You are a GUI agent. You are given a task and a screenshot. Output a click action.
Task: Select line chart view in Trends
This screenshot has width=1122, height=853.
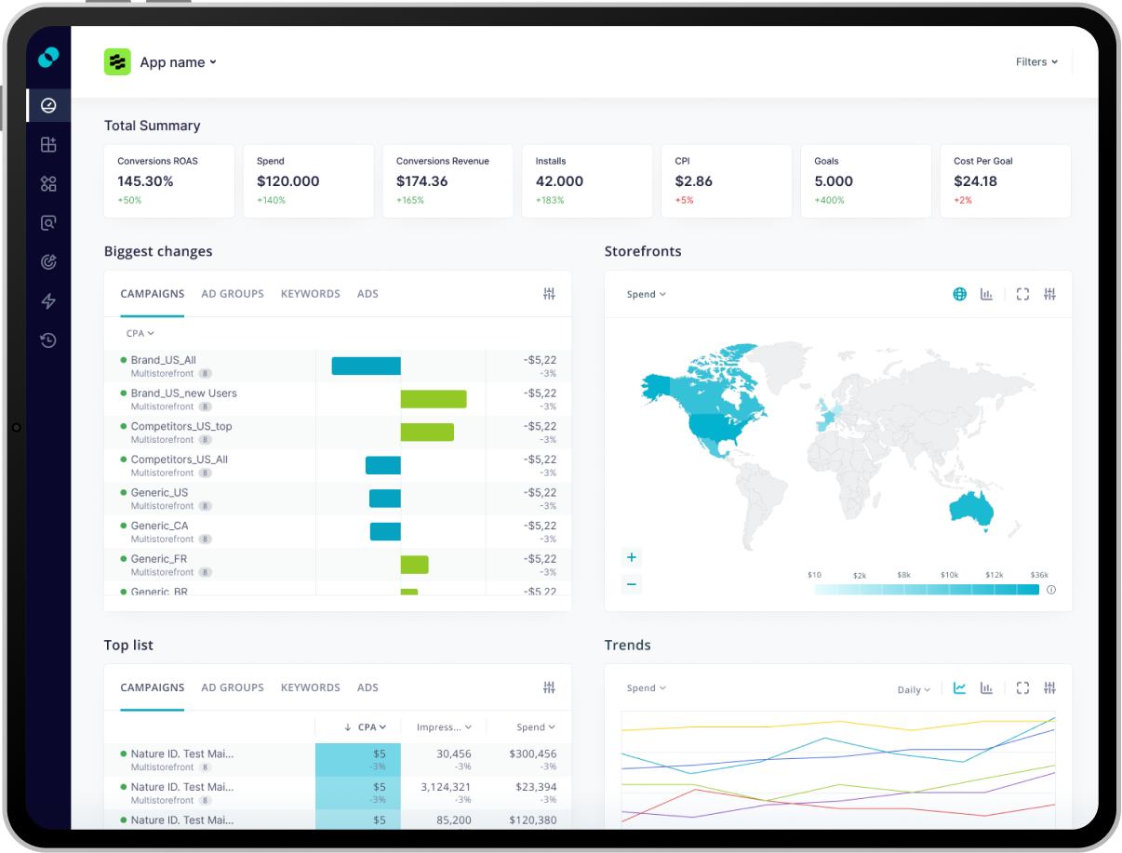(959, 688)
